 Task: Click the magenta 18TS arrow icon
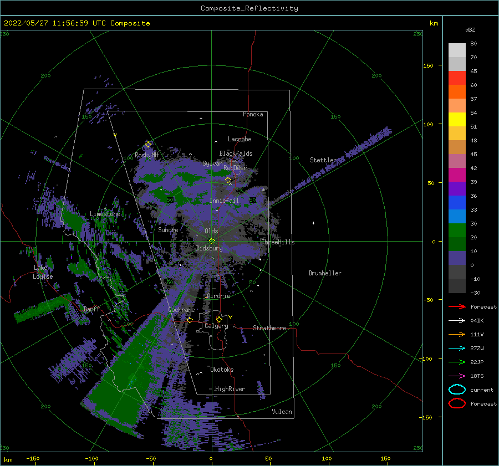point(457,376)
